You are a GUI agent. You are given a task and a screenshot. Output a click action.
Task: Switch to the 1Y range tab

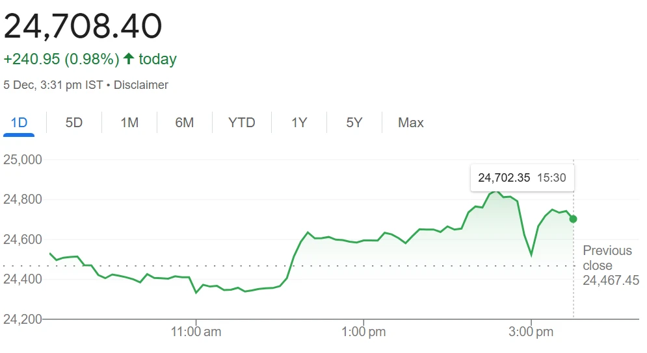[x=298, y=123]
